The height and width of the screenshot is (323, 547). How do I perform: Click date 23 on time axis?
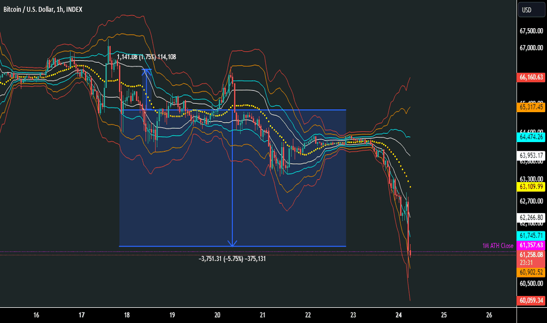[353, 315]
